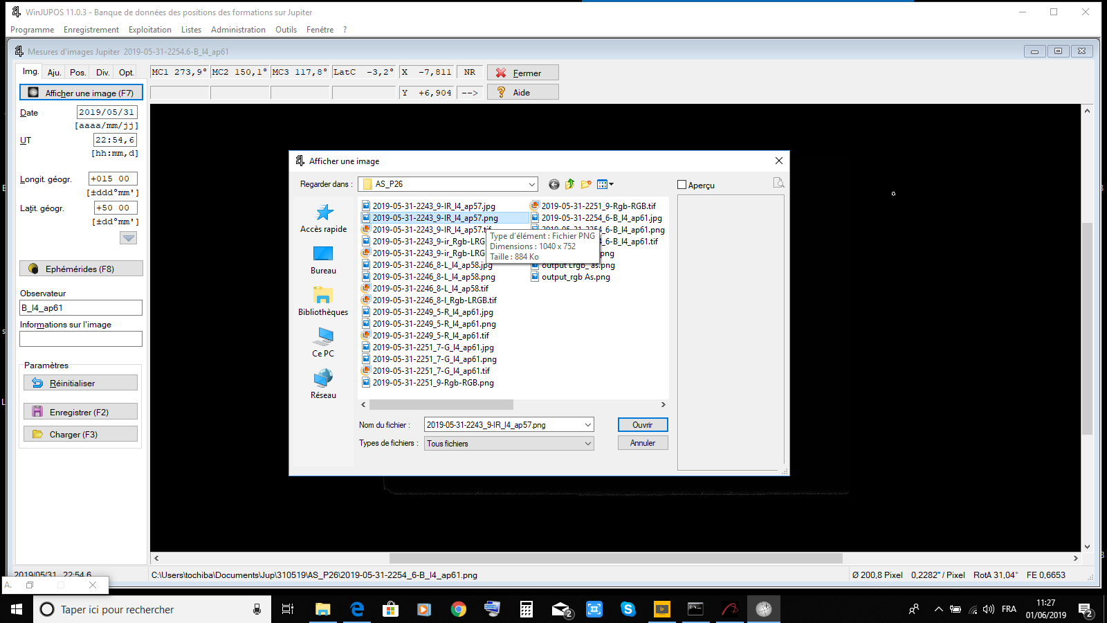Click the file list horizontal scrollbar thumb
This screenshot has height=623, width=1107.
click(x=441, y=405)
